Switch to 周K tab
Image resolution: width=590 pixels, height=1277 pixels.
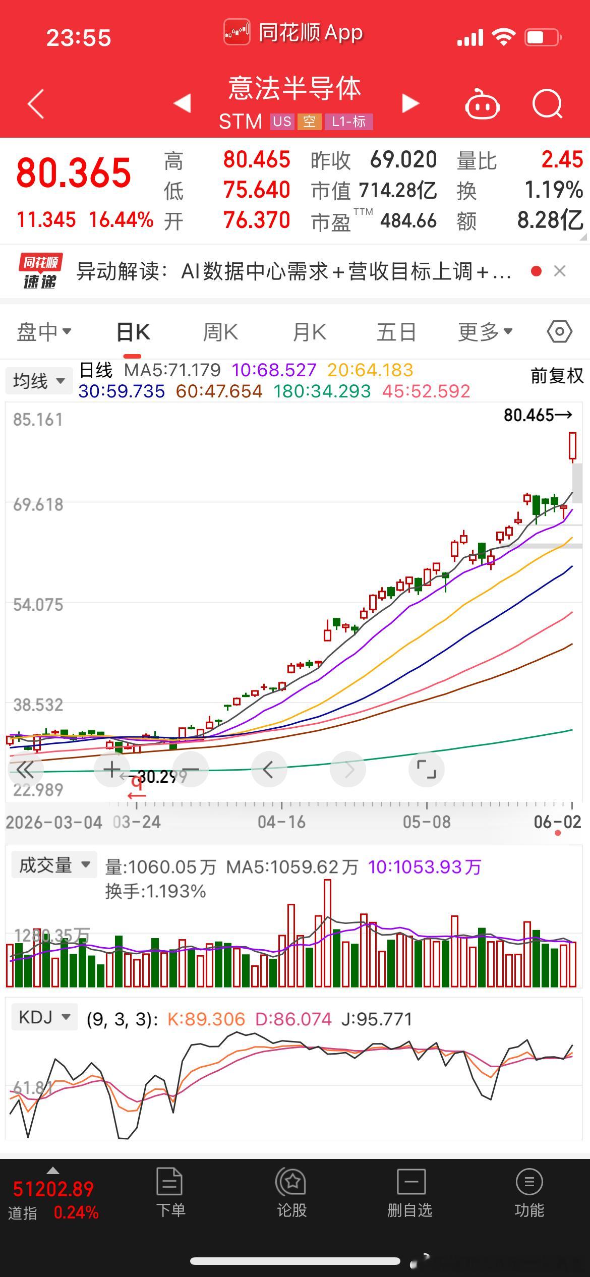(220, 332)
